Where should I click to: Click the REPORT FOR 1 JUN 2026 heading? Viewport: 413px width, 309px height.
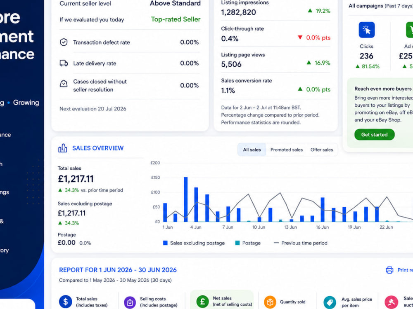118,270
